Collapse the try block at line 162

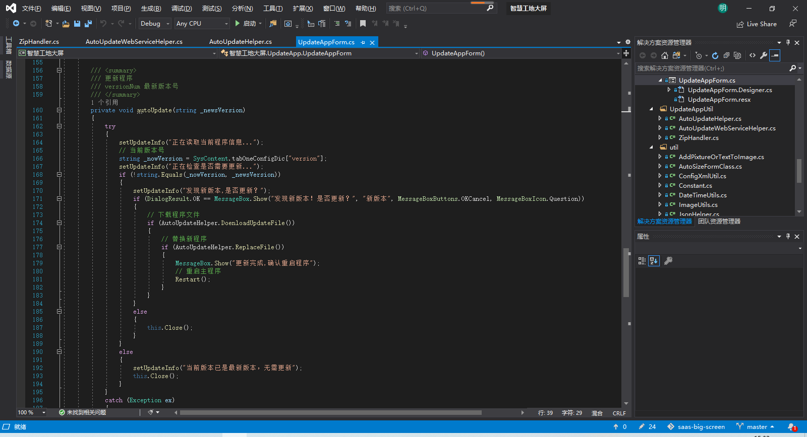tap(59, 126)
